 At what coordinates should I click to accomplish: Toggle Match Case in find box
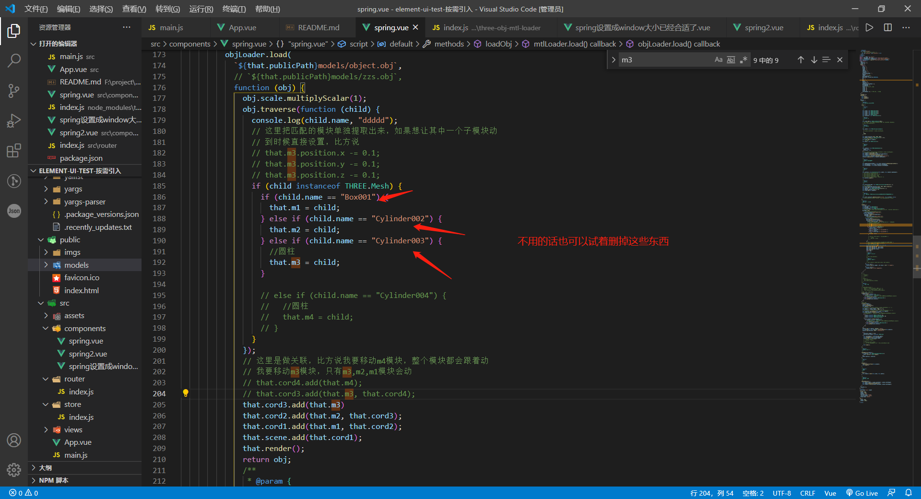pos(718,59)
